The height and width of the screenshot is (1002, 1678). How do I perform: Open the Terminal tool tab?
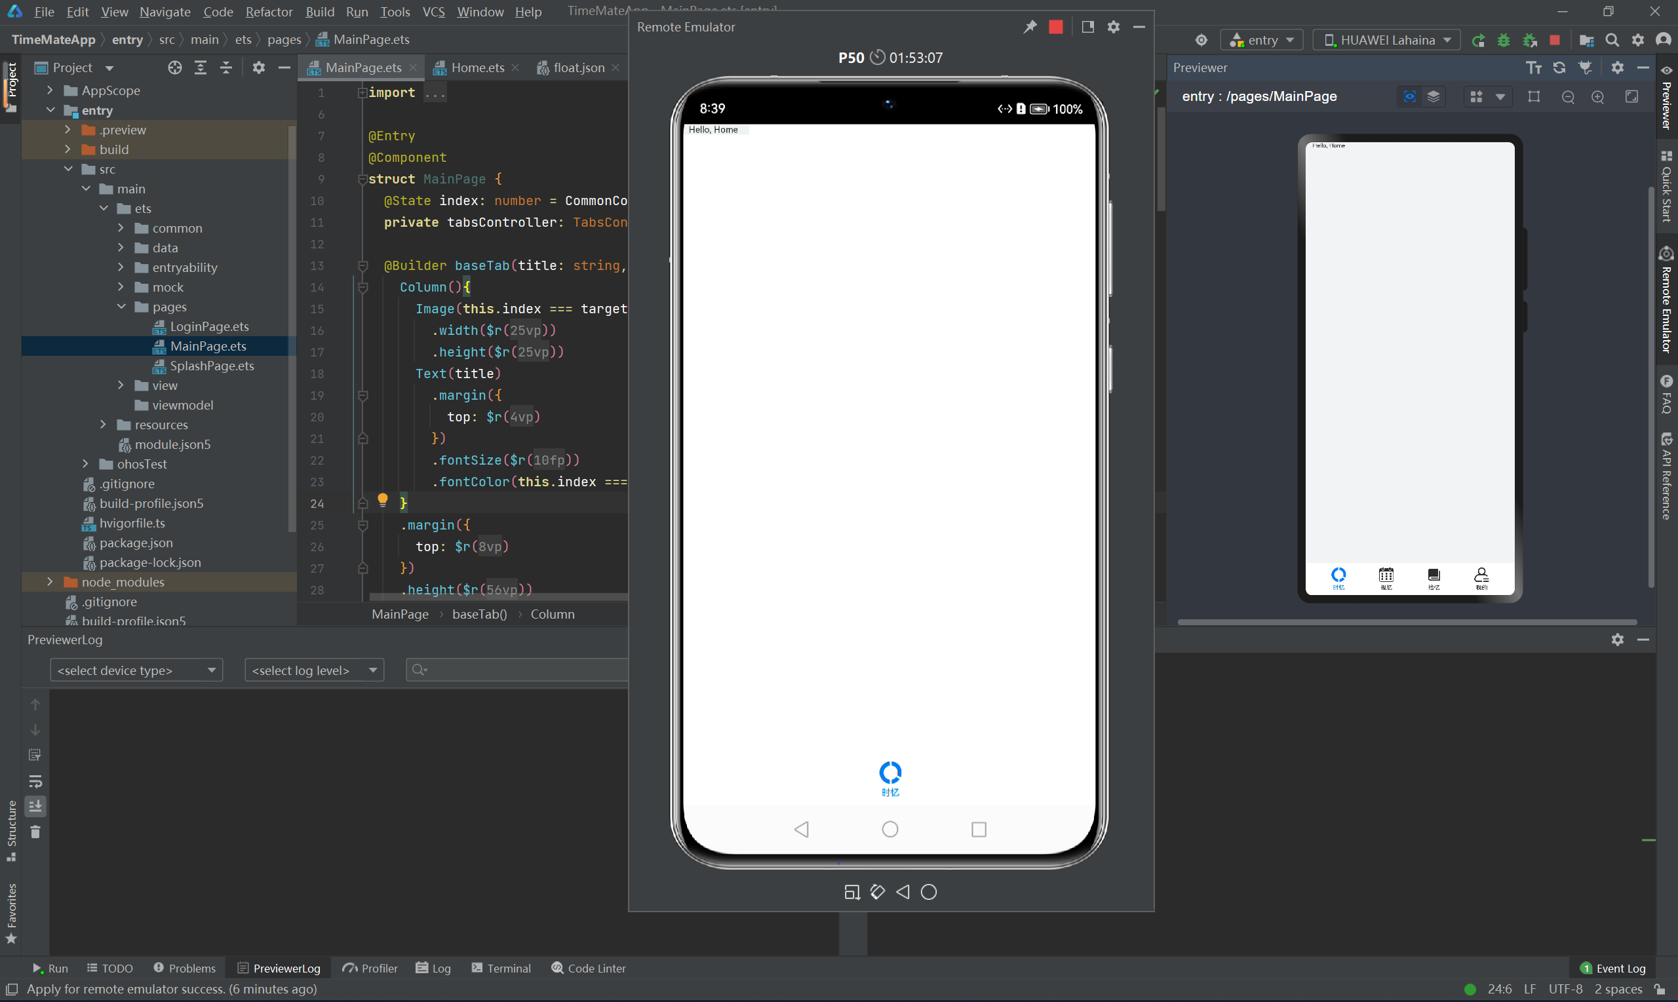pyautogui.click(x=501, y=968)
